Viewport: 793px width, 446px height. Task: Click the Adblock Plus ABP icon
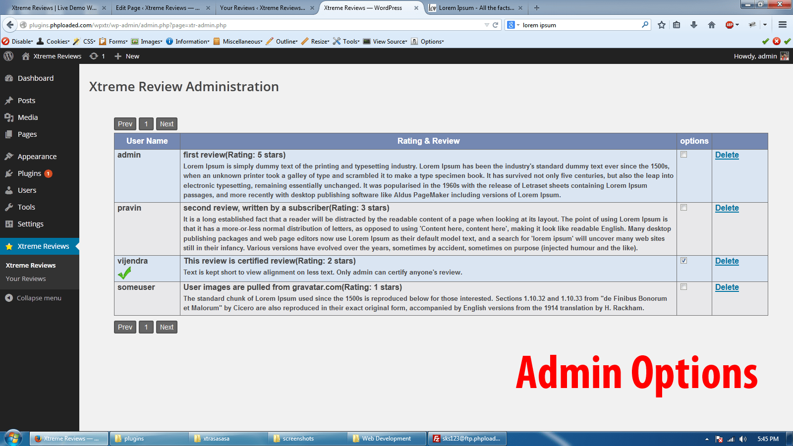tap(730, 25)
